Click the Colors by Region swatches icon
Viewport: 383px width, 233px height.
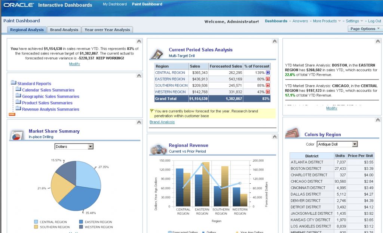coord(293,133)
